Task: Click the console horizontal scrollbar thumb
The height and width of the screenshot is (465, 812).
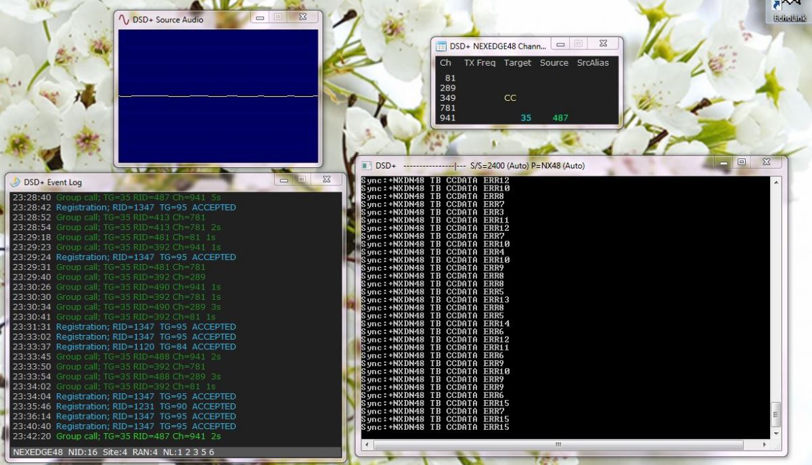Action: 559,445
